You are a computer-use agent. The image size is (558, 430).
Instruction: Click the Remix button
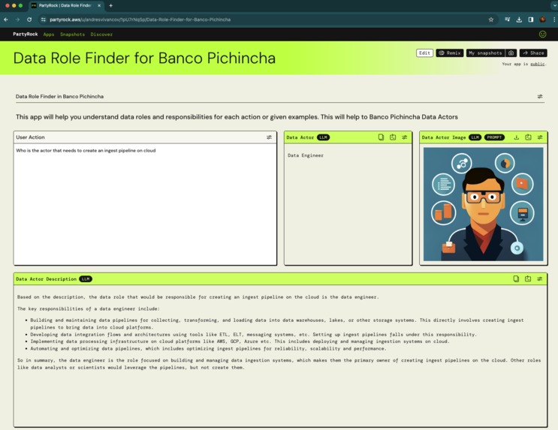(x=450, y=53)
